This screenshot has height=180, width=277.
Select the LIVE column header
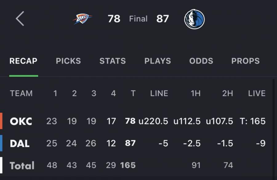257,93
